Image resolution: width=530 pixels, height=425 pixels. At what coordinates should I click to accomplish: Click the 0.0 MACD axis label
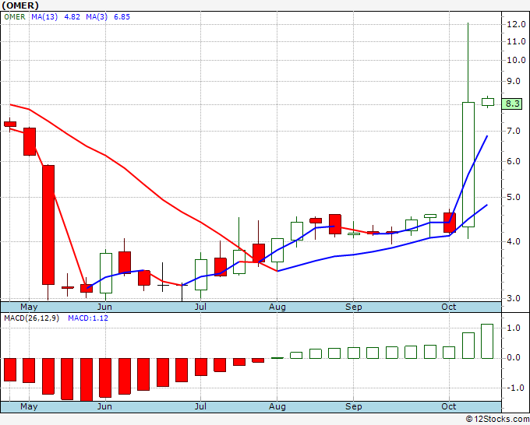(513, 358)
